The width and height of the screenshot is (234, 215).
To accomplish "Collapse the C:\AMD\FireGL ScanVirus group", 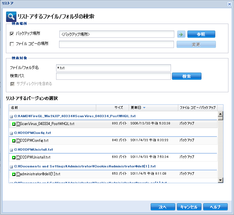I will click(x=11, y=117).
